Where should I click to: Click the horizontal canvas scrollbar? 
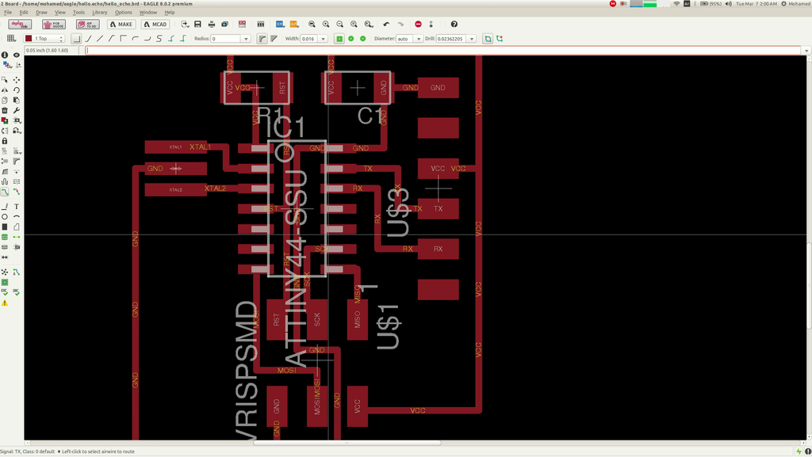click(347, 443)
